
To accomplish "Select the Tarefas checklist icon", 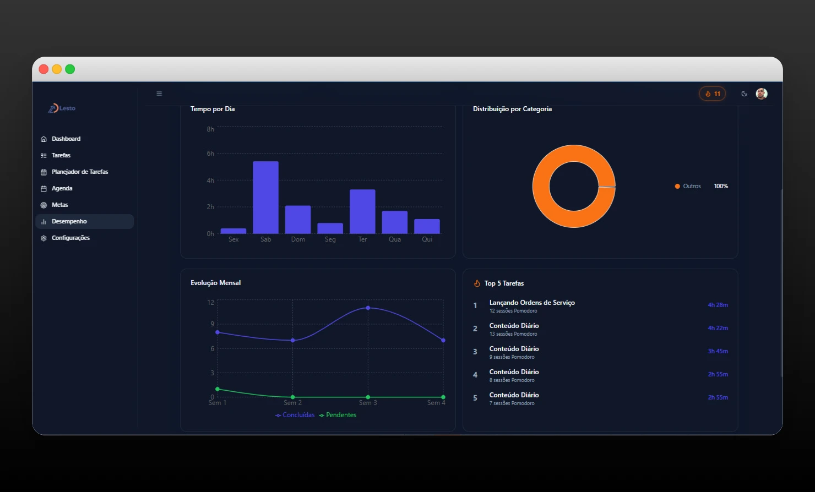I will pyautogui.click(x=44, y=155).
